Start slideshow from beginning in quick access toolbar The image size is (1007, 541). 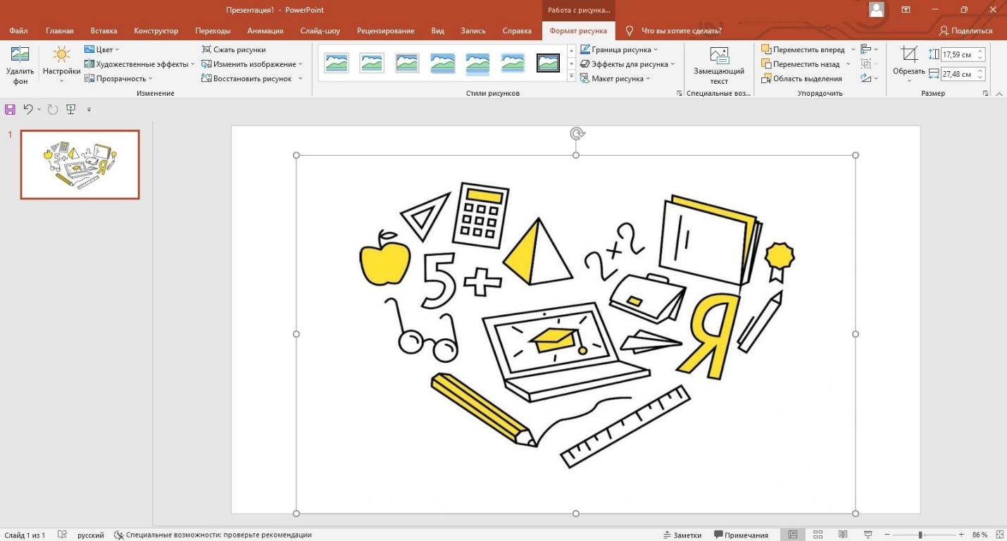click(x=70, y=109)
